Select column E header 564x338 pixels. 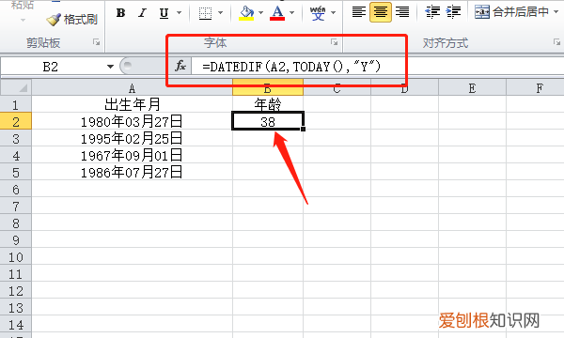(472, 88)
